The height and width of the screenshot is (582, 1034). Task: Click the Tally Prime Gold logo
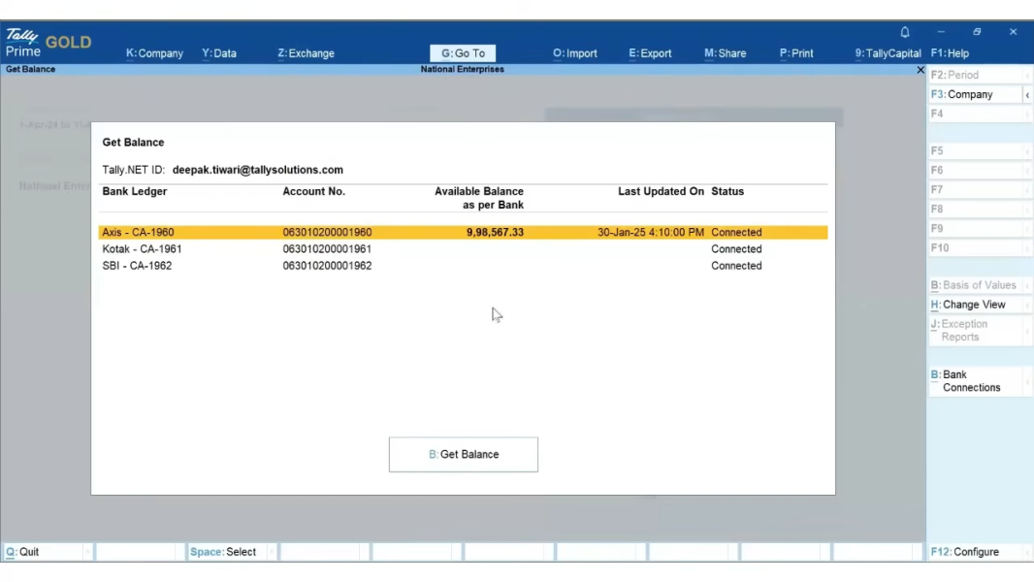48,43
